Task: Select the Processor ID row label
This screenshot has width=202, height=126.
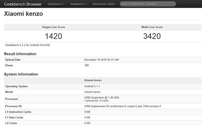Action: click(x=13, y=106)
